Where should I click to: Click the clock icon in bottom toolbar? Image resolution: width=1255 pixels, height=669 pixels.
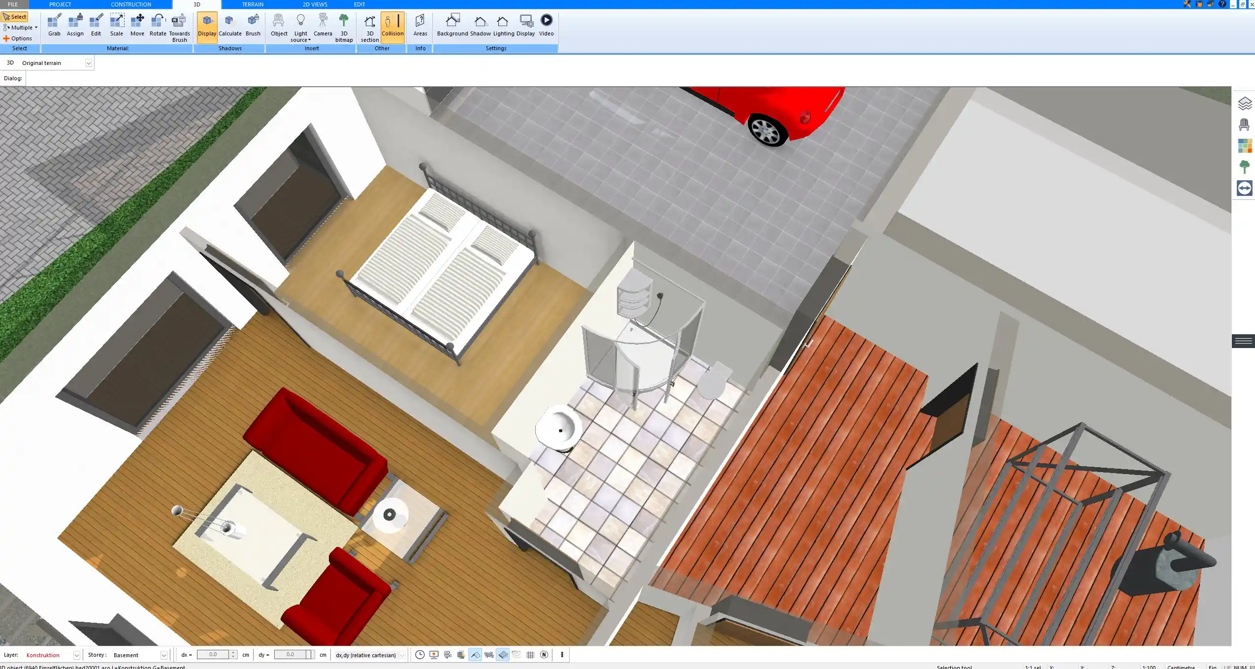point(419,655)
